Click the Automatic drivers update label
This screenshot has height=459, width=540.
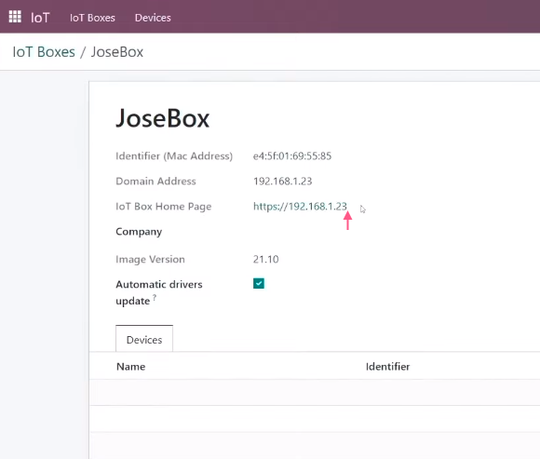(159, 292)
